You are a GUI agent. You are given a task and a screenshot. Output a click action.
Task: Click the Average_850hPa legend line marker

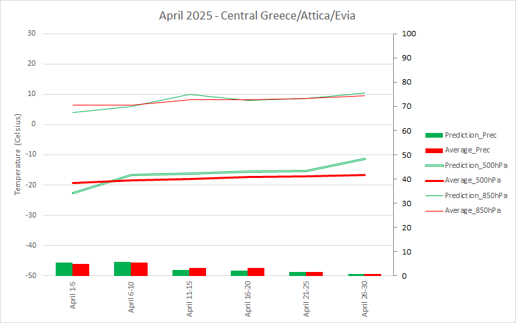[x=433, y=211]
